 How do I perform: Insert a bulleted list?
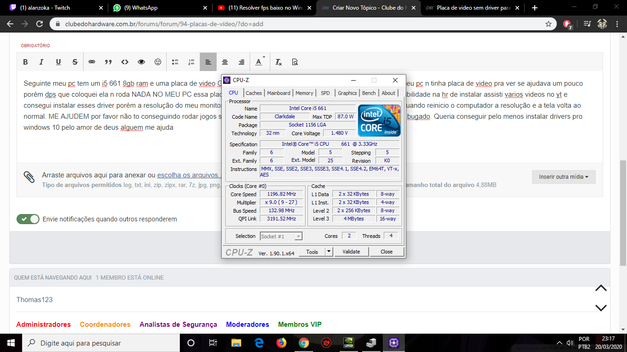[175, 62]
